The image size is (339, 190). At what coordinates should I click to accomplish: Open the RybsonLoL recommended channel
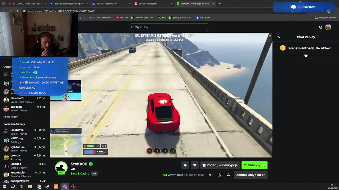click(x=25, y=149)
